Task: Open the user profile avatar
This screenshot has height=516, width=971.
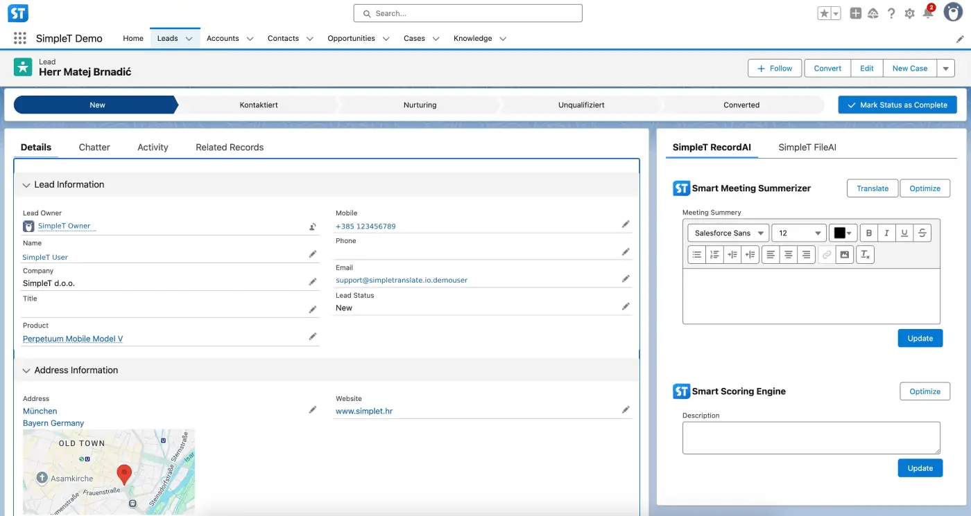Action: tap(954, 12)
